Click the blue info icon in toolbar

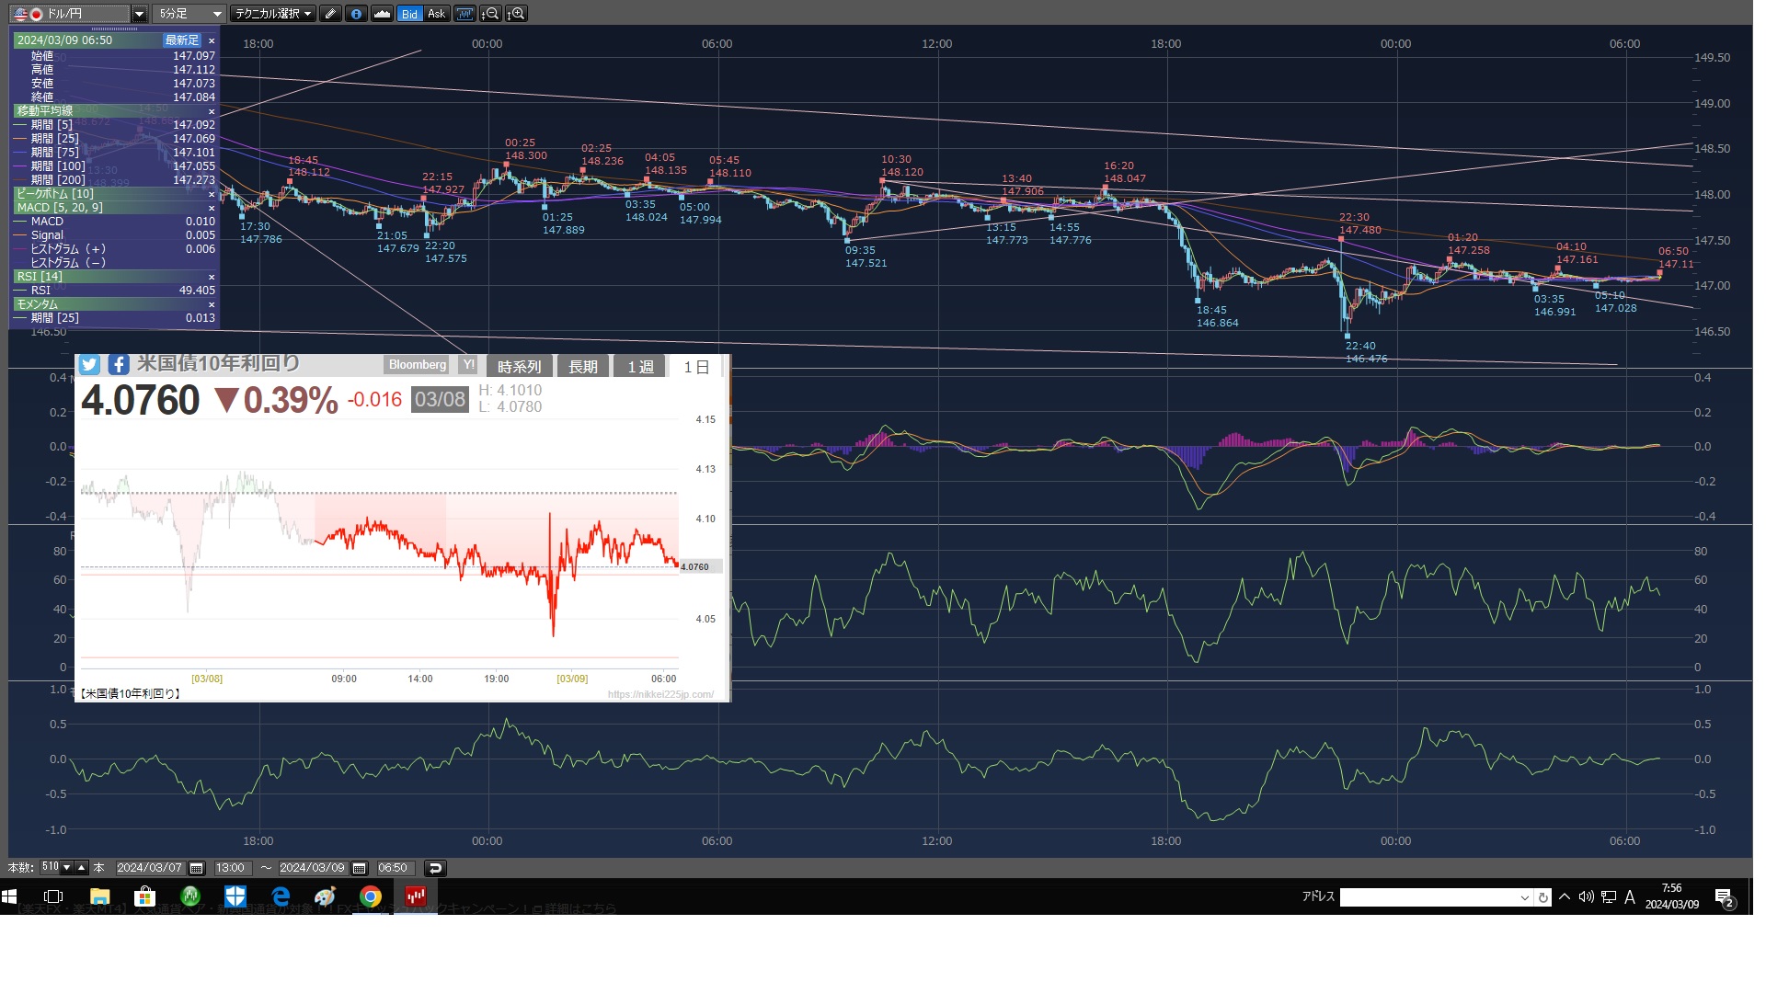(356, 14)
